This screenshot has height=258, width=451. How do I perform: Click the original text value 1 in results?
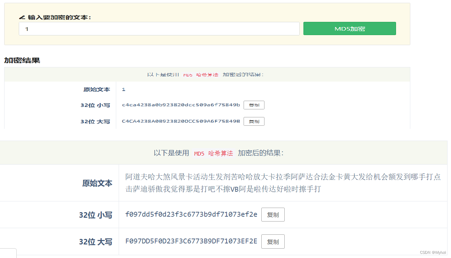tap(124, 90)
